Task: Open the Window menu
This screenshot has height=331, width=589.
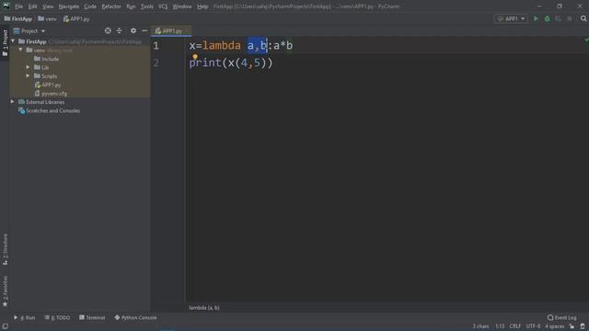Action: point(182,6)
